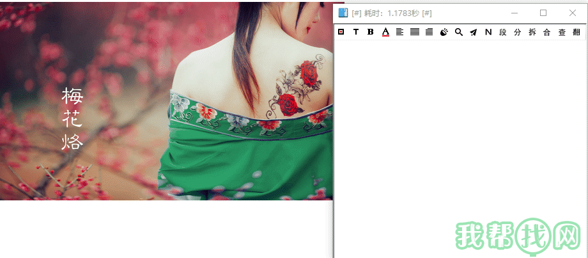Toggle bold formatting with B icon
The image size is (588, 258).
371,32
